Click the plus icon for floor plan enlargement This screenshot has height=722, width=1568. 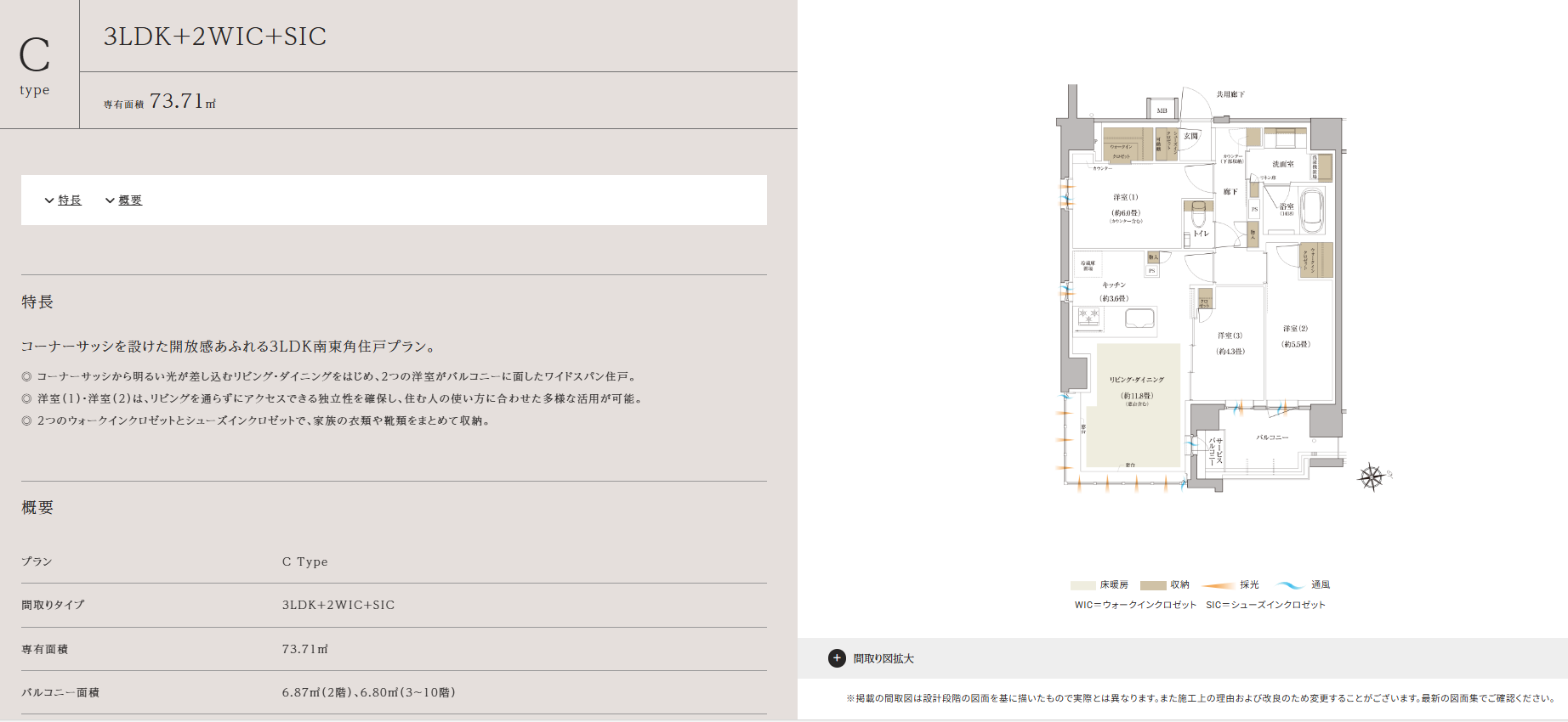(x=837, y=658)
